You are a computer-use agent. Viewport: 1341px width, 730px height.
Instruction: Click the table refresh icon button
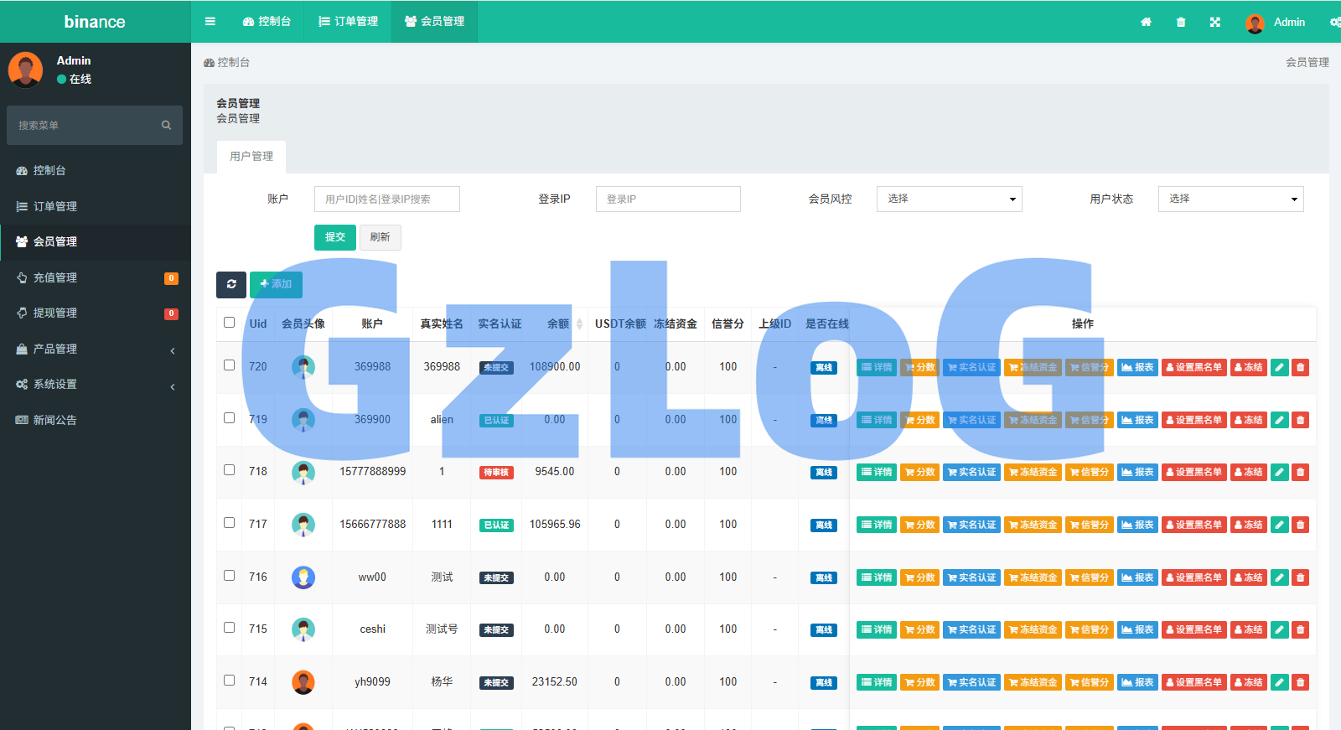[231, 284]
